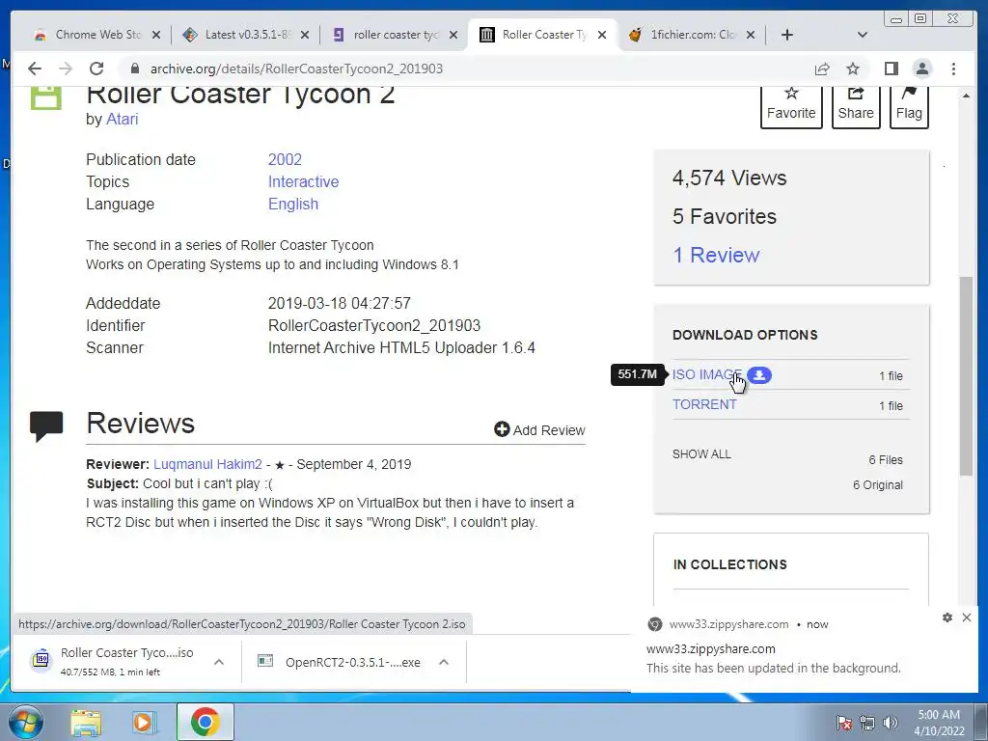This screenshot has width=988, height=741.
Task: Open reviewer Luqmanul Hakim2 profile
Action: click(x=207, y=464)
